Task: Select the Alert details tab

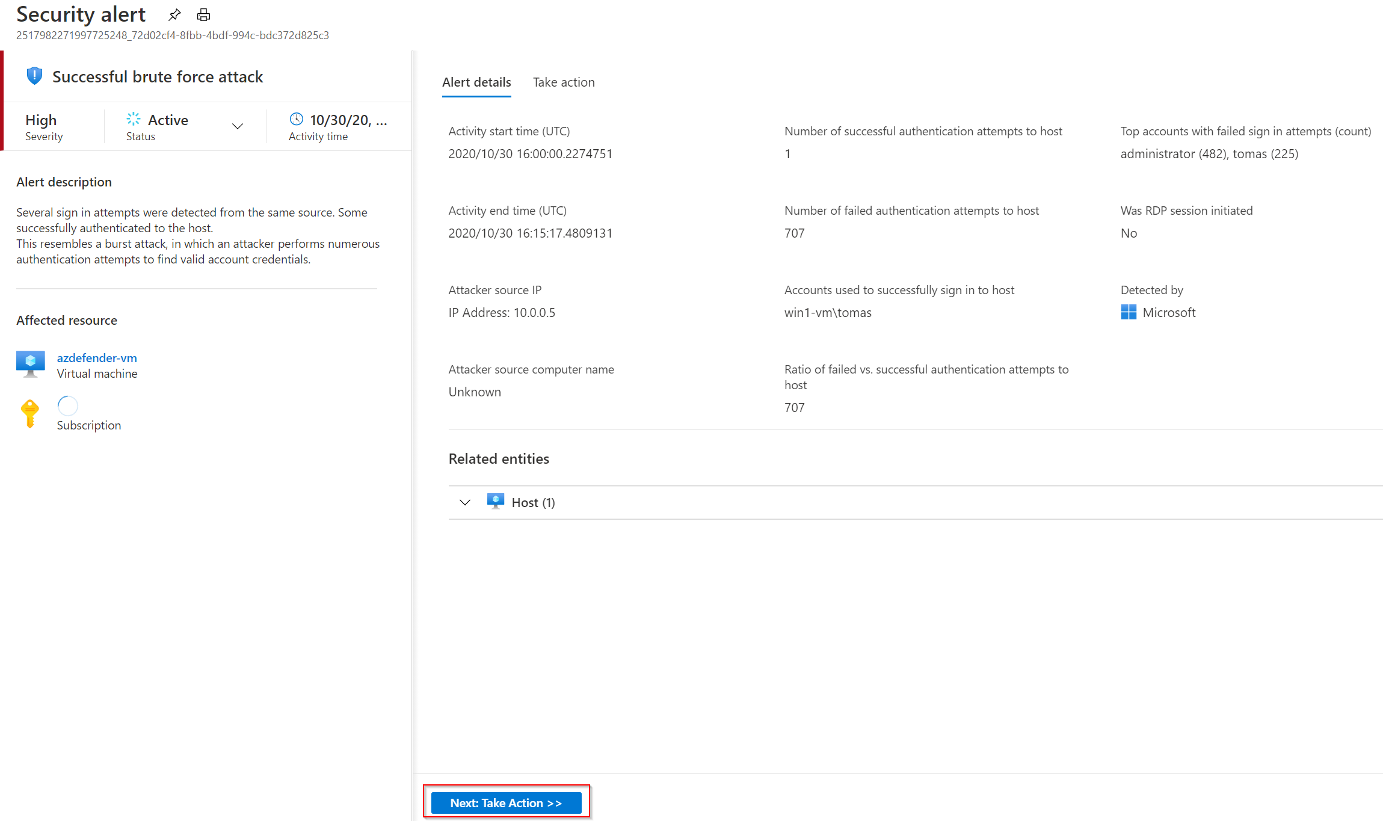Action: point(476,82)
